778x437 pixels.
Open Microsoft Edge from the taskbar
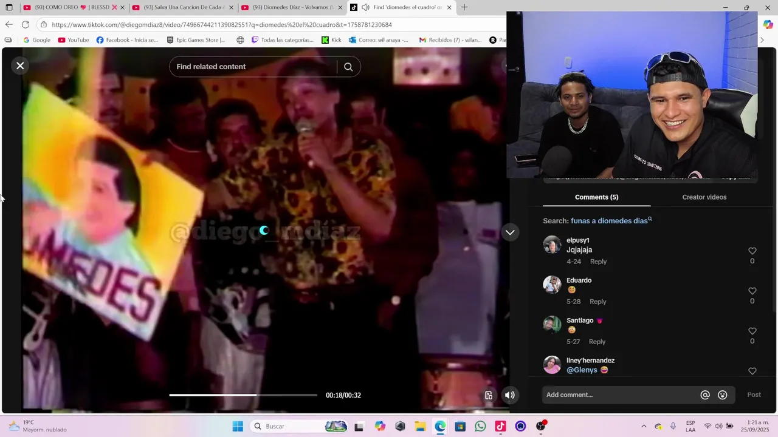pos(440,426)
